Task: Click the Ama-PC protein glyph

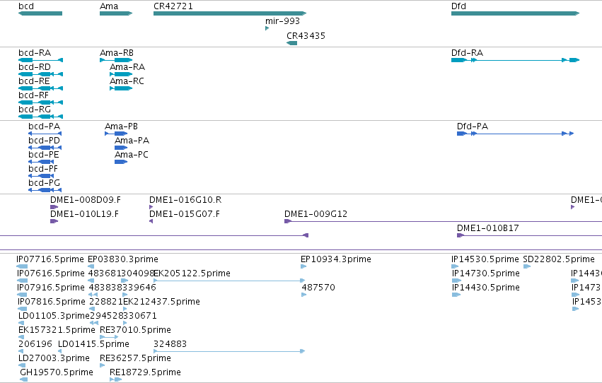Action: [x=121, y=162]
